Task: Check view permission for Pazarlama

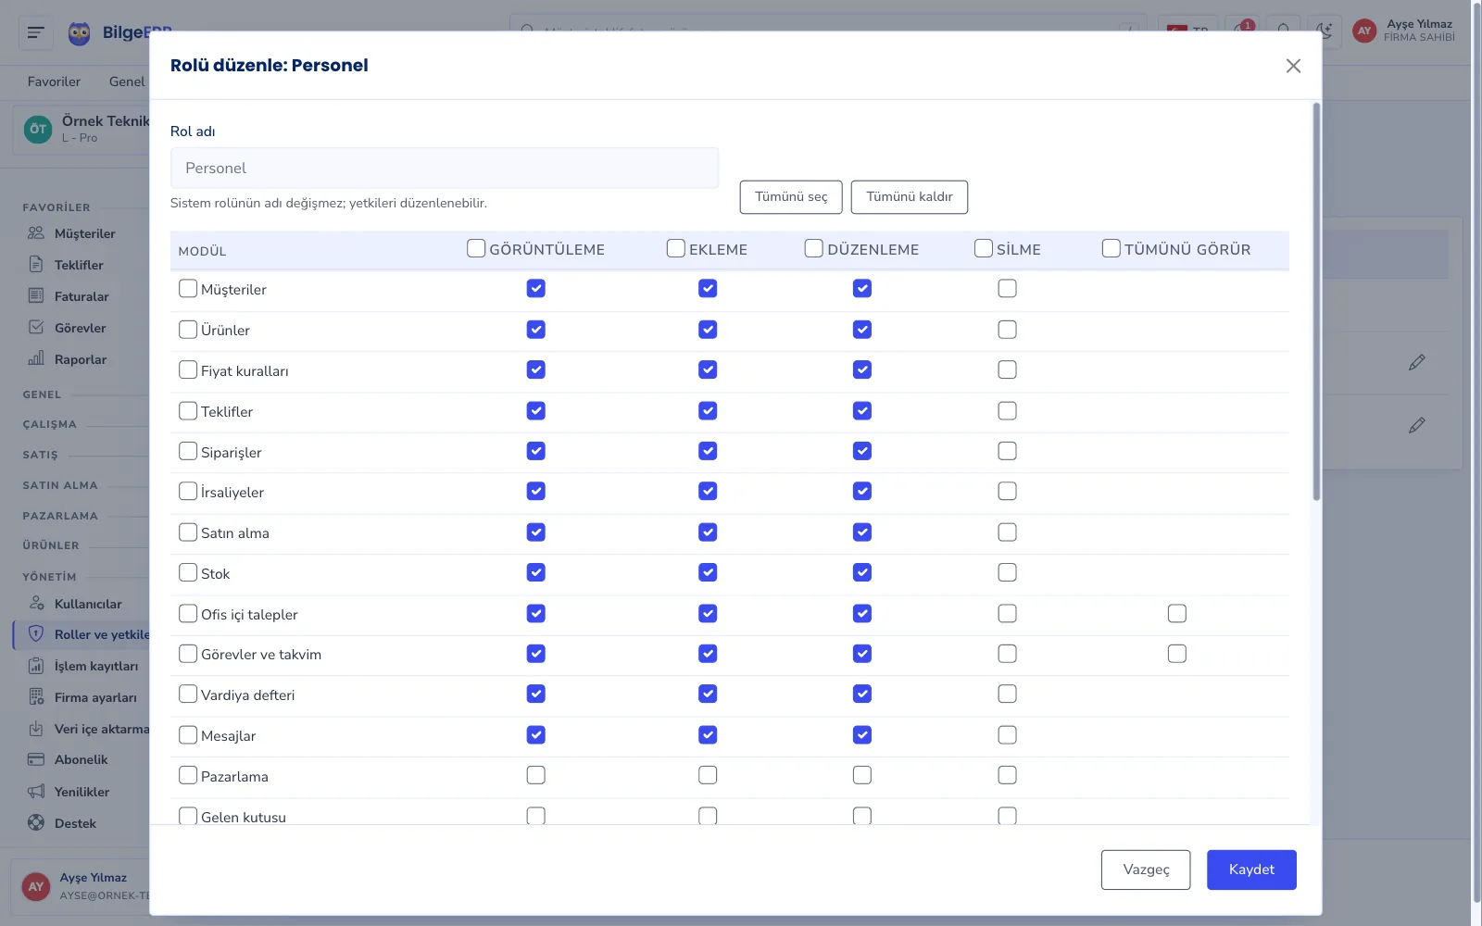Action: tap(535, 775)
